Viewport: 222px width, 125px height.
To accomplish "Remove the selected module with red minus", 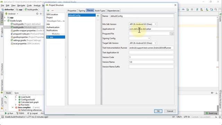I will click(52, 10).
